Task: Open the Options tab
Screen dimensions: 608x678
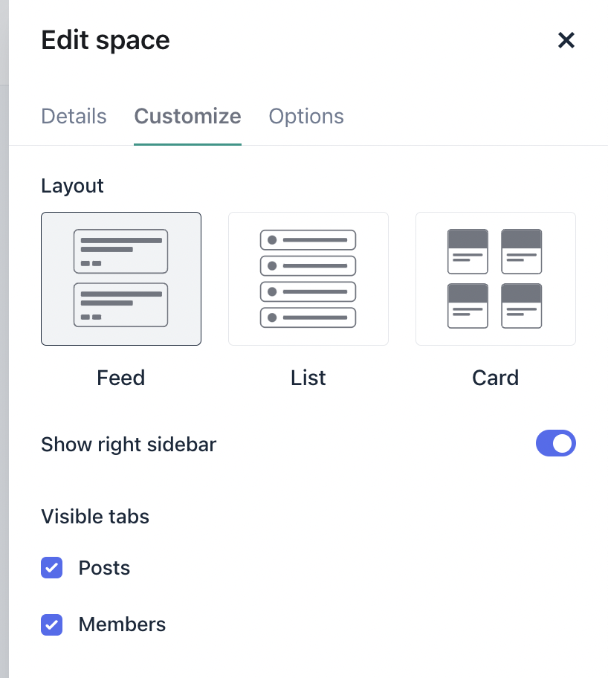Action: 306,116
